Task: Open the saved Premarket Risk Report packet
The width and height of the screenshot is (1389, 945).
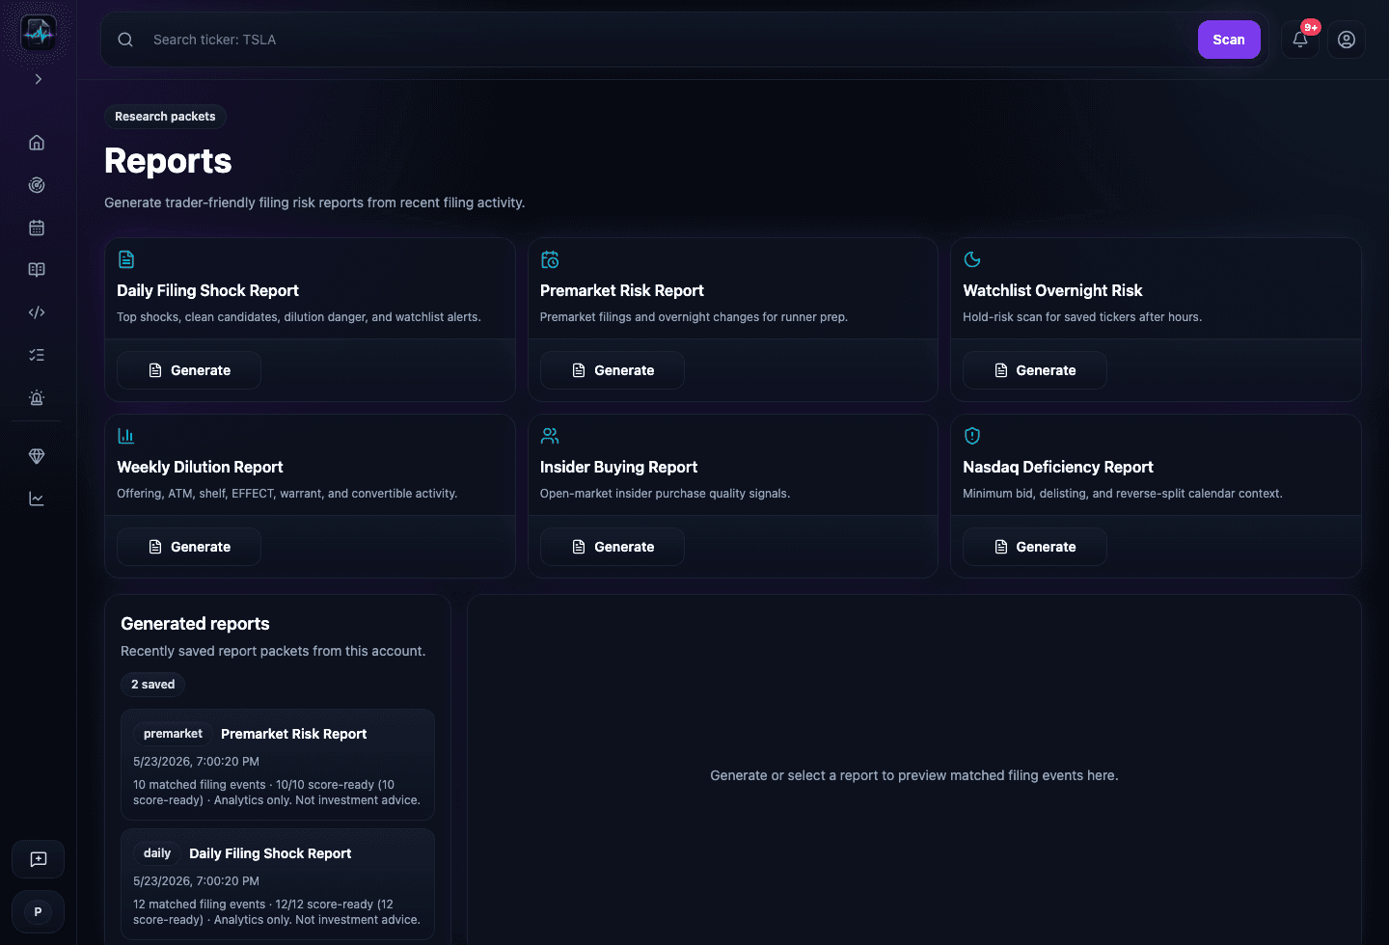Action: 278,765
